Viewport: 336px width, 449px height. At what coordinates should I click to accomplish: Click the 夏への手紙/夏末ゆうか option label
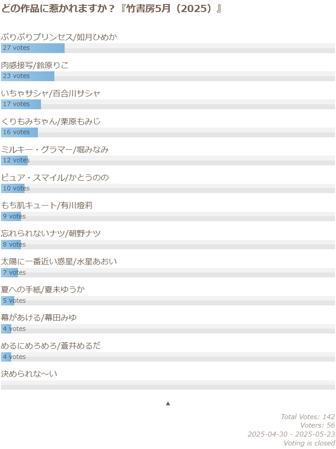[x=43, y=290]
